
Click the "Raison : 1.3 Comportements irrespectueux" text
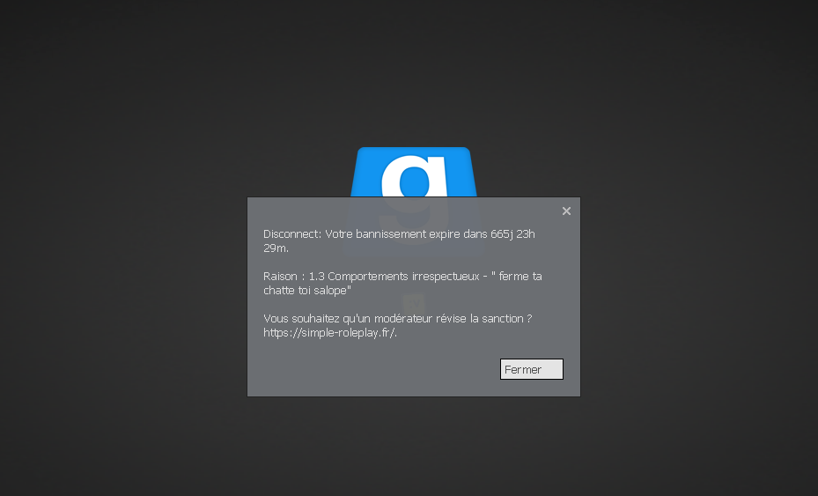pyautogui.click(x=372, y=277)
